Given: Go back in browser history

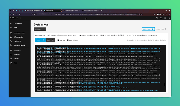Looking at the screenshot, I should click(x=14, y=14).
